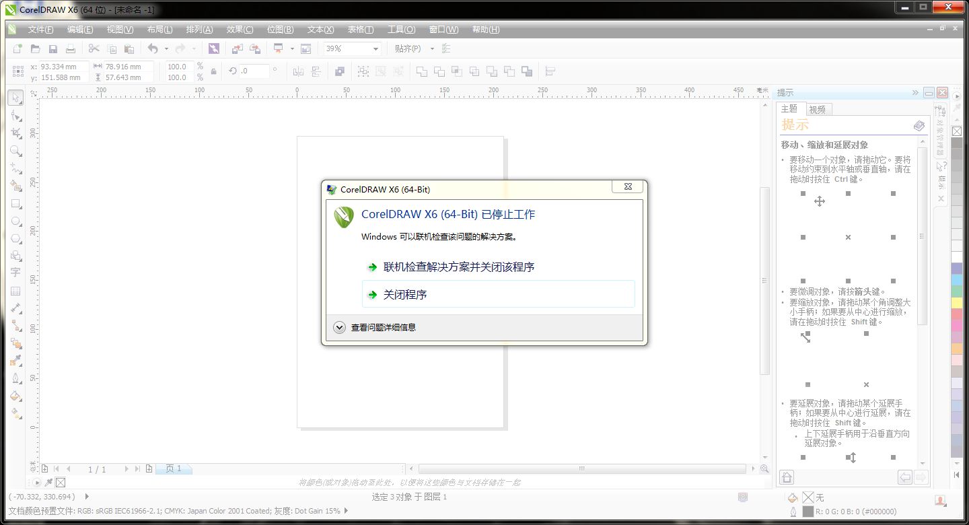Cut selection with the scissors icon
Image resolution: width=969 pixels, height=525 pixels.
coord(94,48)
